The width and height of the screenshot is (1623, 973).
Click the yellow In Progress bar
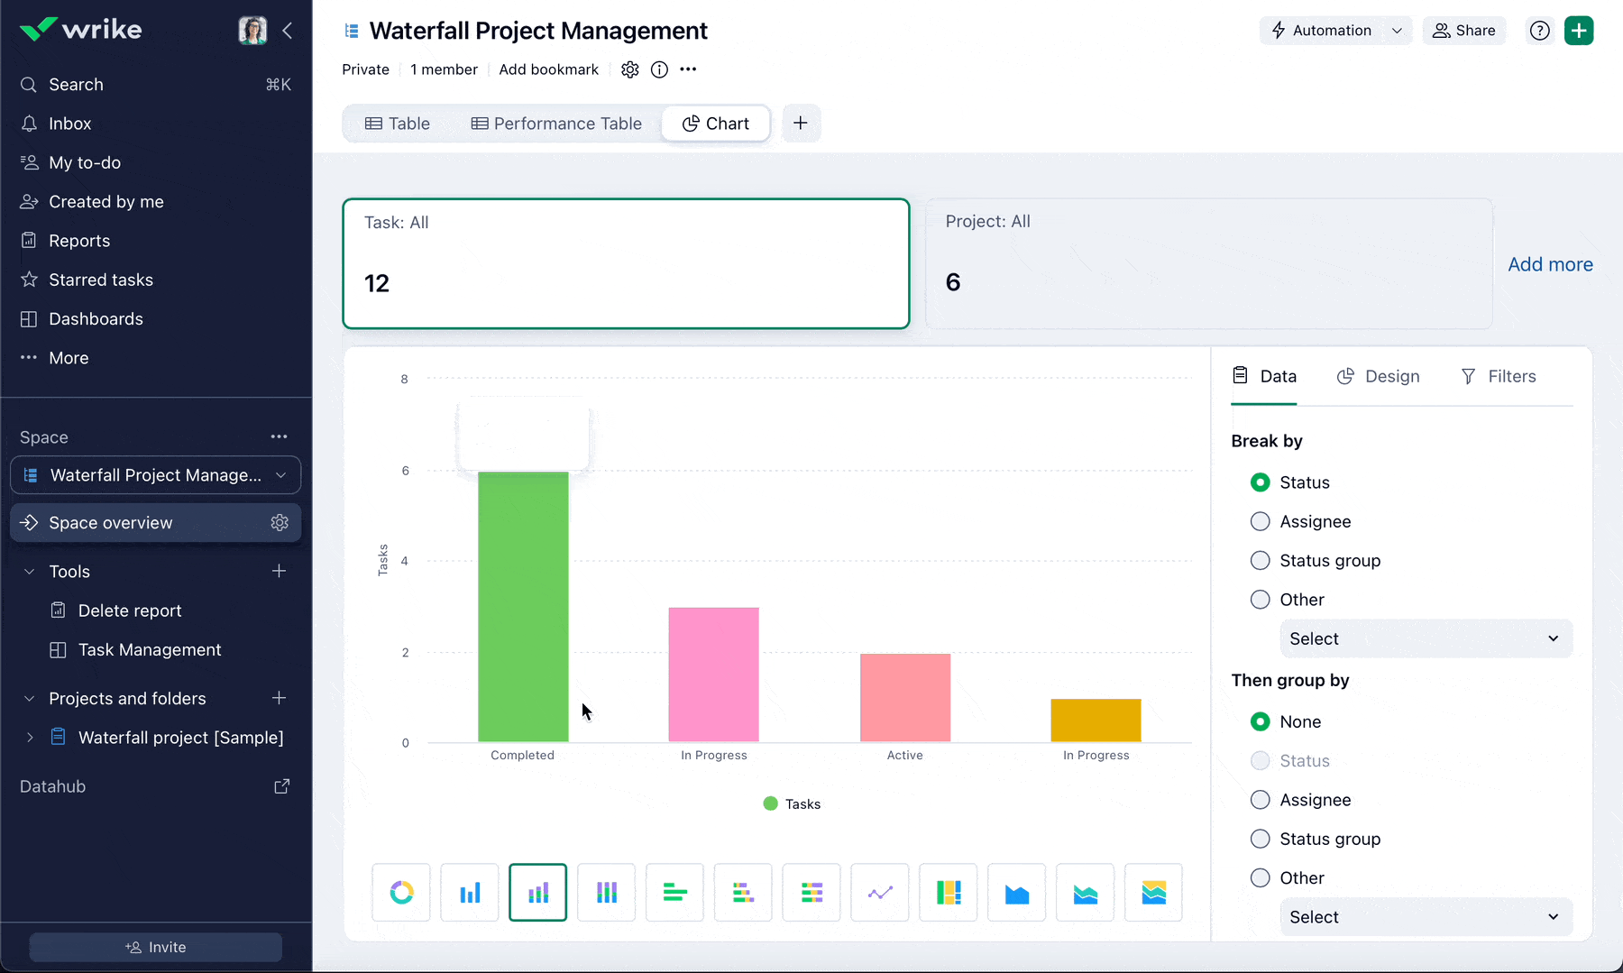(x=1096, y=721)
